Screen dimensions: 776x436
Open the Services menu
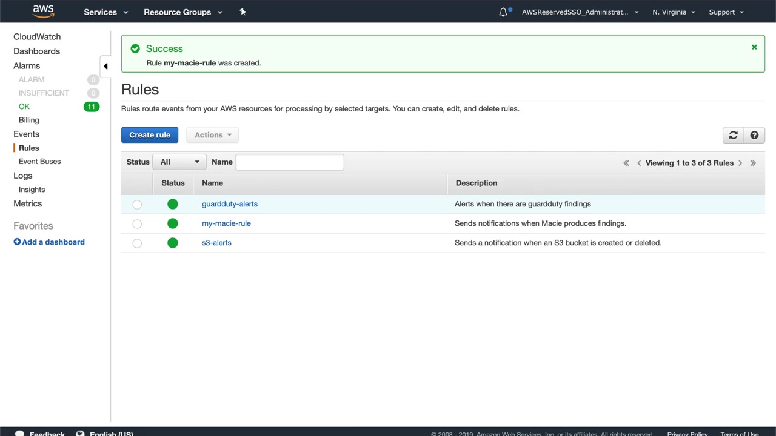point(106,12)
